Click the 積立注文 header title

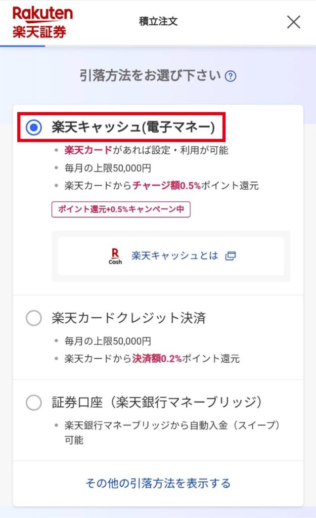(x=158, y=21)
